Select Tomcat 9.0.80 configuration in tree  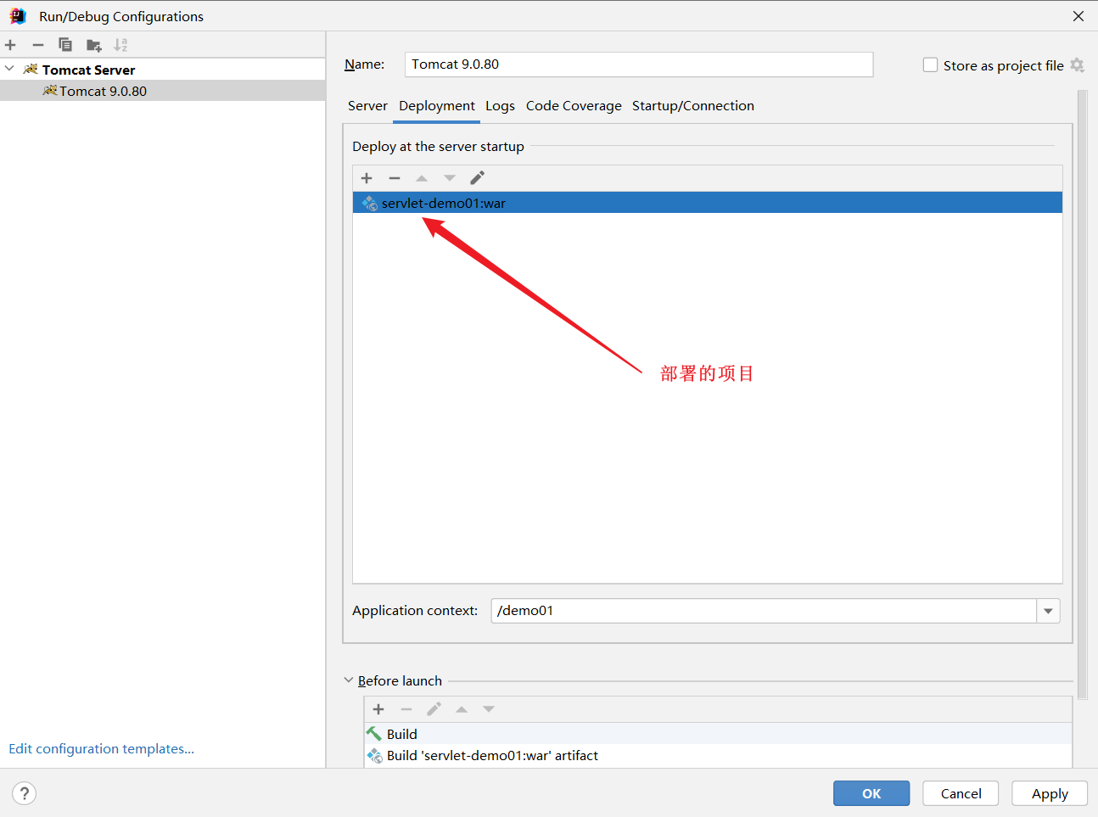(x=103, y=91)
